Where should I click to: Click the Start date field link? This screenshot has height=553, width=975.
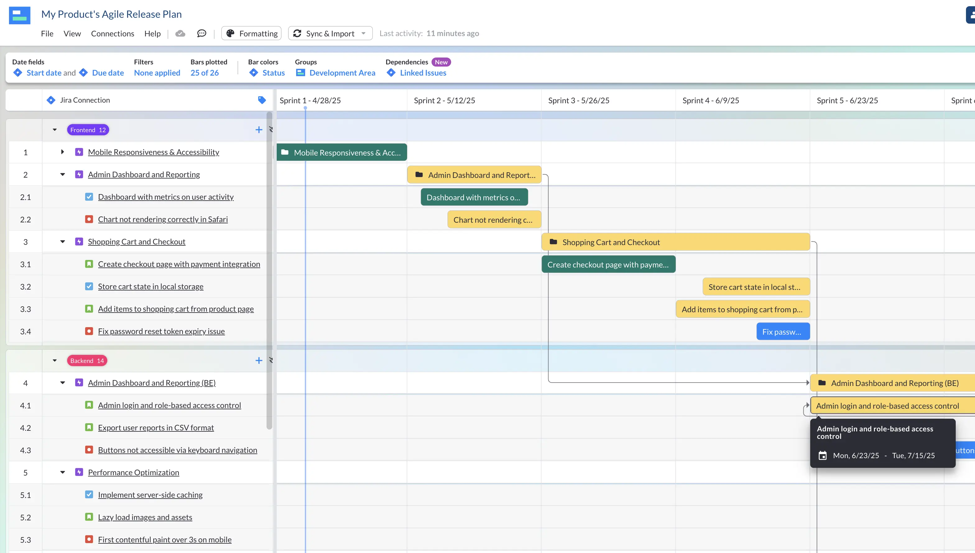tap(44, 72)
